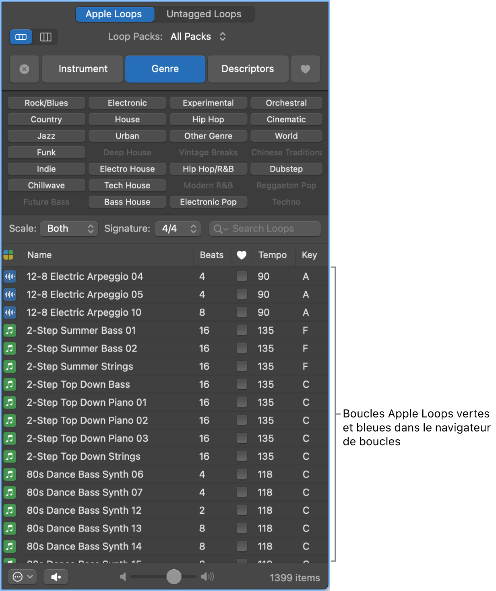This screenshot has width=496, height=591.
Task: Favorite 12-8 Electric Arpeggio 10 checkbox
Action: pyautogui.click(x=242, y=312)
